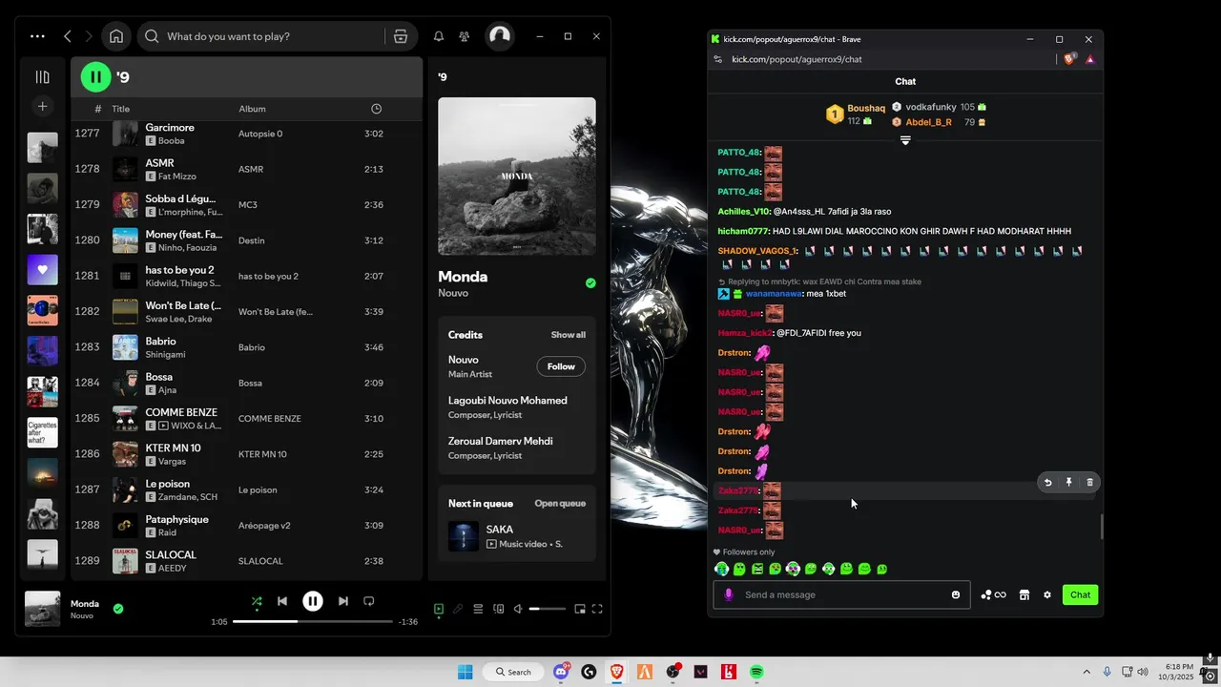Open user Boushaq in leaderboard

pyautogui.click(x=866, y=109)
